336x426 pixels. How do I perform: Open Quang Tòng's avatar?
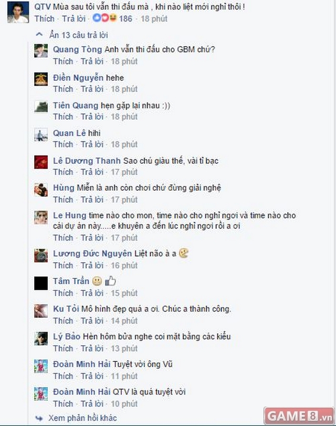click(41, 50)
